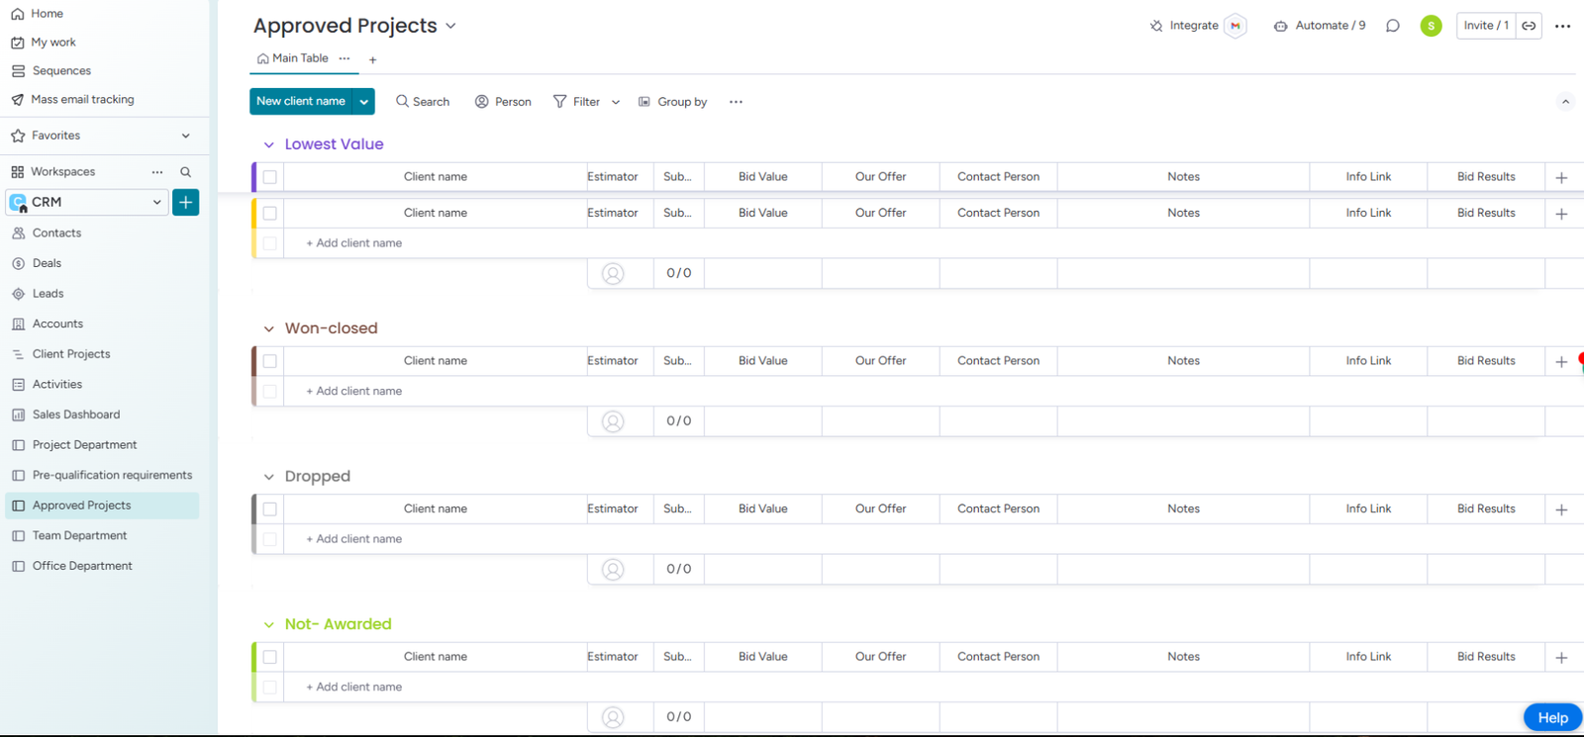1584x737 pixels.
Task: Select all in Won-closed group checkbox
Action: click(269, 361)
